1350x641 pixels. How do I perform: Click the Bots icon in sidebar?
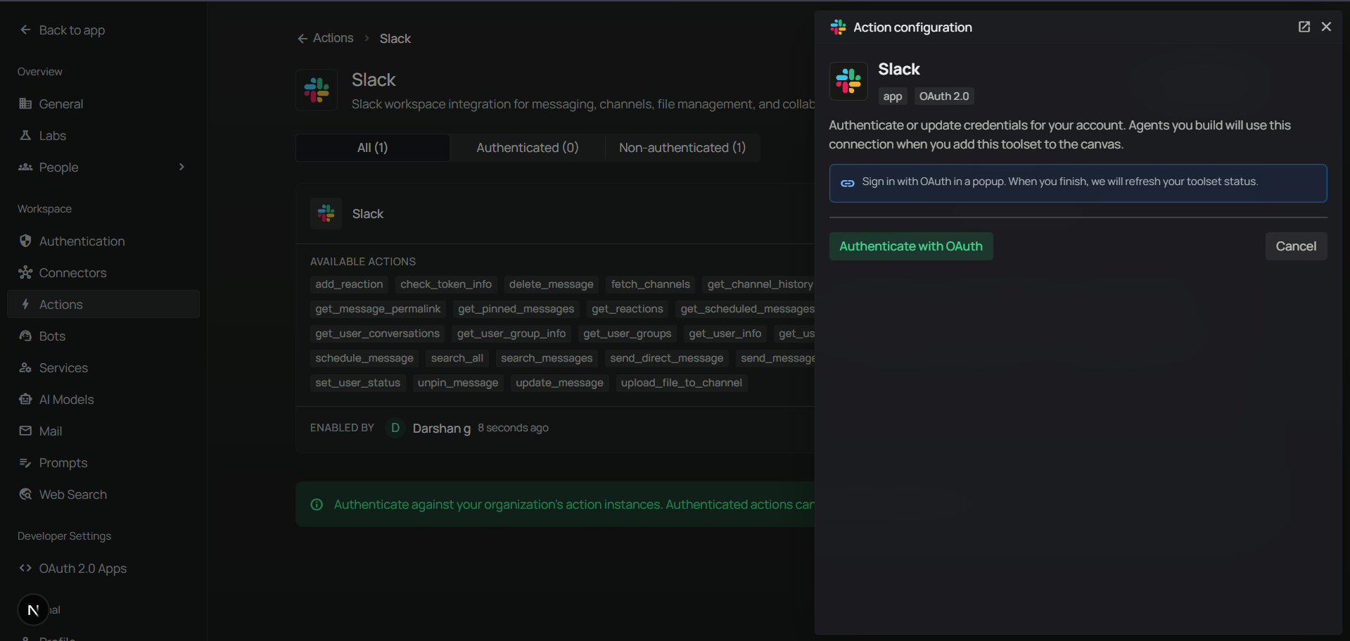point(25,336)
